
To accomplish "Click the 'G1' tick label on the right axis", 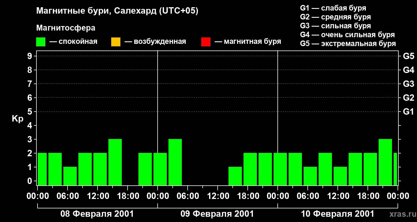I will [x=408, y=112].
